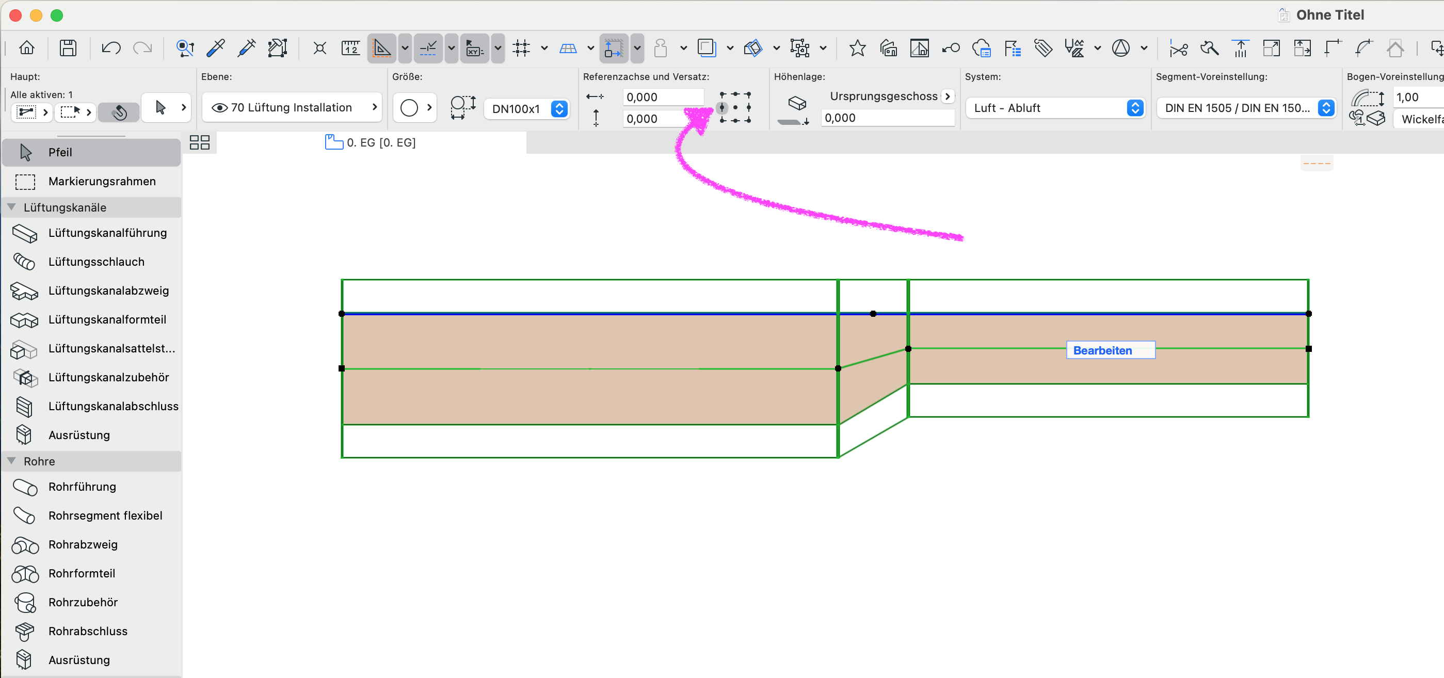Click the fillet chamfer corner icon
This screenshot has width=1444, height=678.
(x=1364, y=48)
